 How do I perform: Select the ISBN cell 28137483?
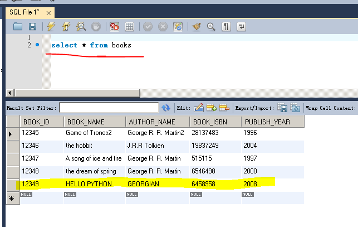[x=215, y=133]
